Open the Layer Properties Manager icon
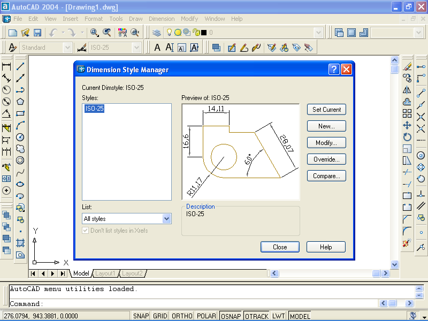The height and width of the screenshot is (321, 428). click(x=156, y=33)
